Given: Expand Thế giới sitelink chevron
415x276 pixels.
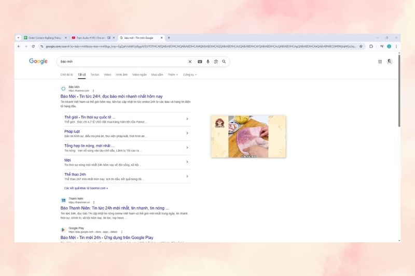Looking at the screenshot, I should coord(187,119).
